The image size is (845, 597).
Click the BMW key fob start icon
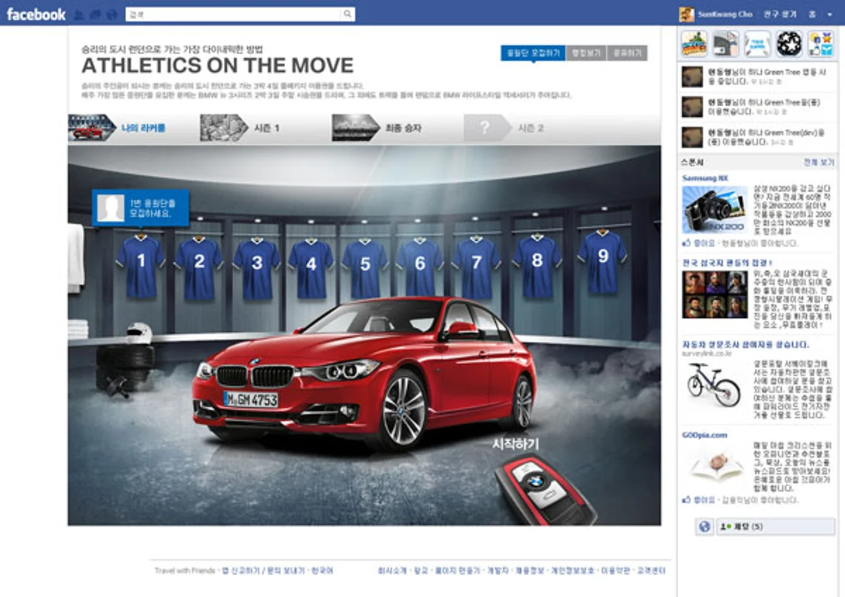[x=545, y=490]
